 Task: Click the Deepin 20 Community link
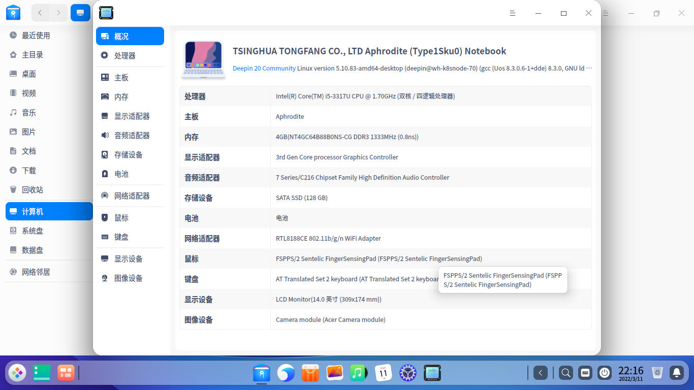pyautogui.click(x=264, y=68)
